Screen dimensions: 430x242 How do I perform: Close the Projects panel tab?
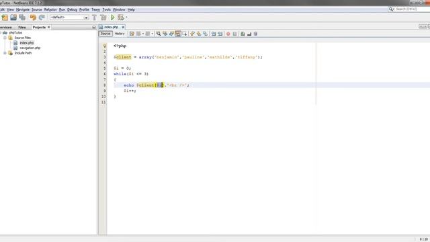point(49,27)
